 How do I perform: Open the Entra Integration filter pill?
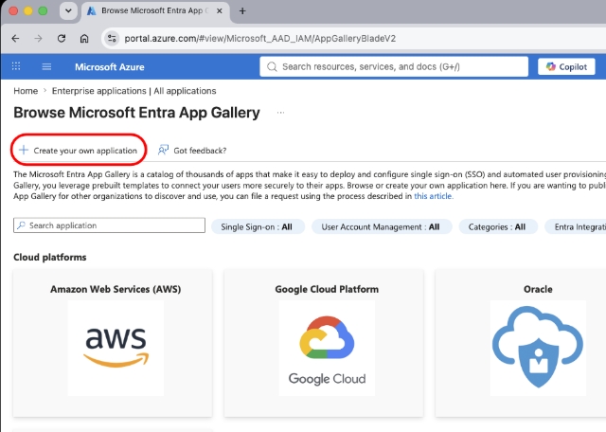pos(576,226)
